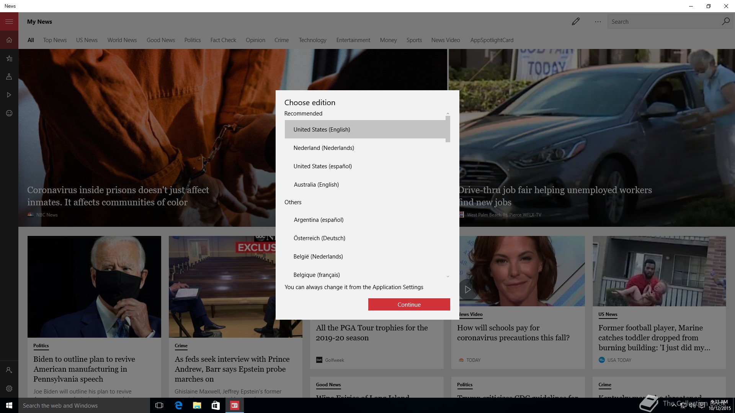This screenshot has height=413, width=735.
Task: Pick Australia (English) edition
Action: (x=365, y=184)
